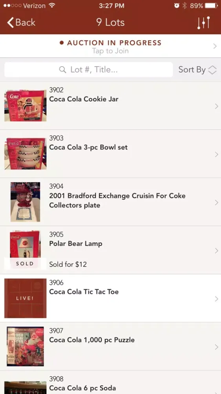Open Polar Bear Lamp row chevron
The width and height of the screenshot is (221, 394).
tap(217, 251)
